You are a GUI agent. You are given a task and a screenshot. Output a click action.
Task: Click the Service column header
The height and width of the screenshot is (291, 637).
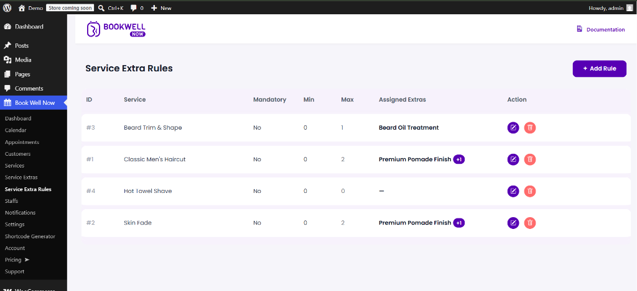pyautogui.click(x=134, y=99)
